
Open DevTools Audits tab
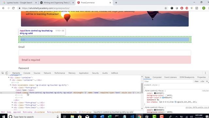point(105,73)
